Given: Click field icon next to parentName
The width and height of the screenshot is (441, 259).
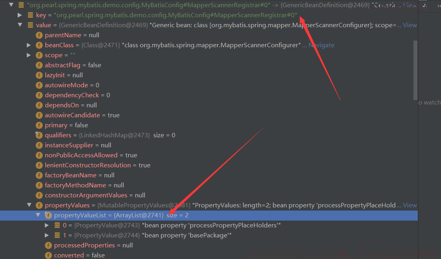Looking at the screenshot, I should click(39, 35).
